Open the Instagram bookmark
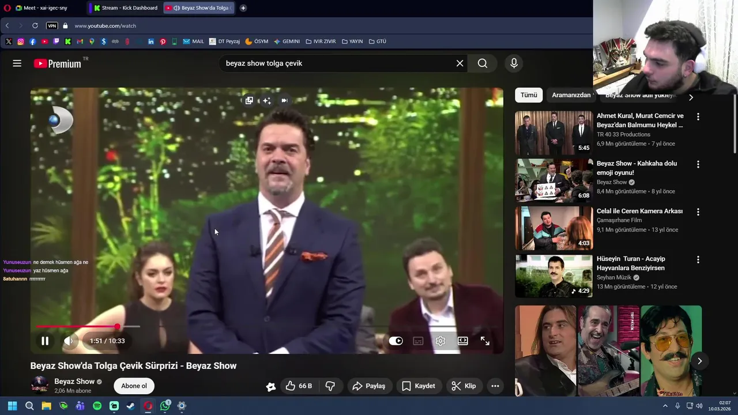Viewport: 738px width, 415px height. point(21,41)
